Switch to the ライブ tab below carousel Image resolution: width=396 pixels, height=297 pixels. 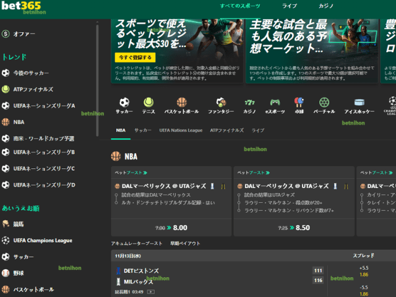258,131
